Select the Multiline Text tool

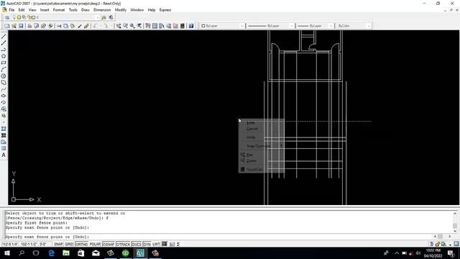pos(4,155)
